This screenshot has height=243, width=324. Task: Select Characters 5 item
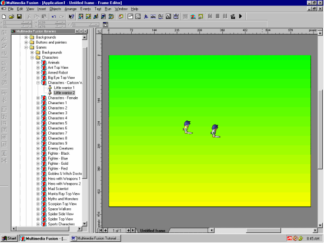58,123
